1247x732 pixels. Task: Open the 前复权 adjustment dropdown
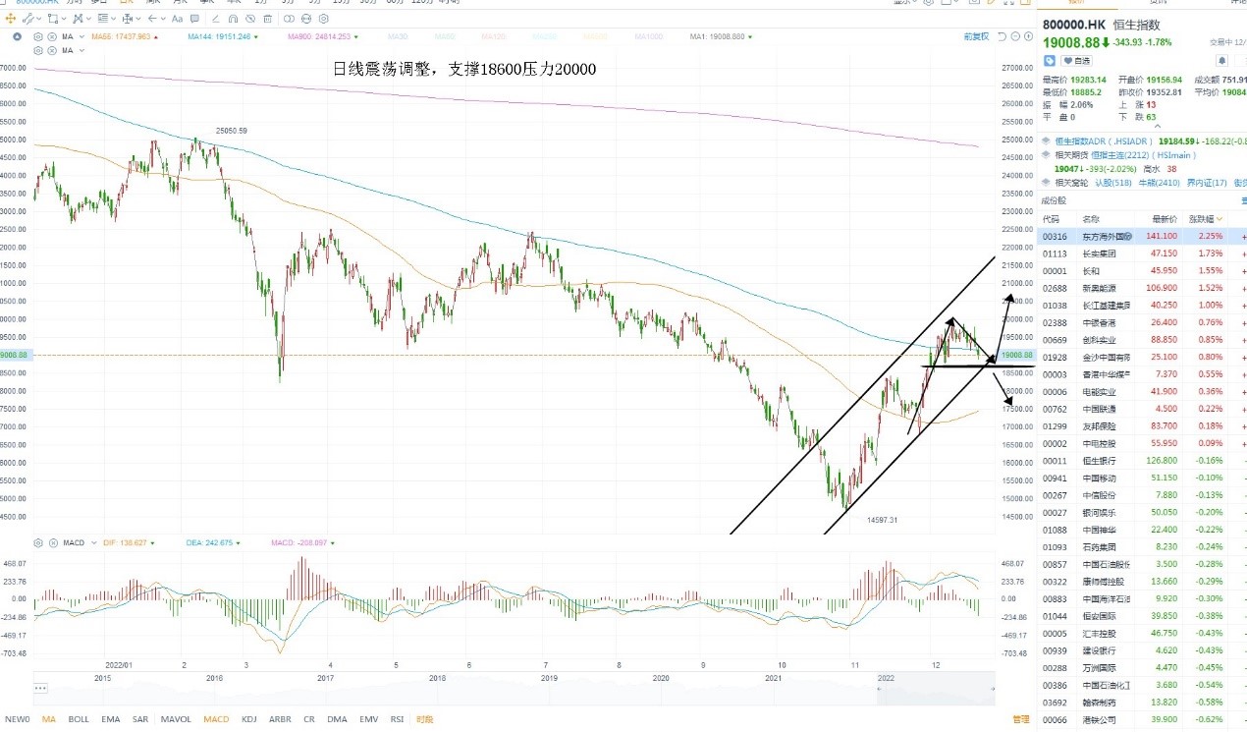pyautogui.click(x=976, y=36)
